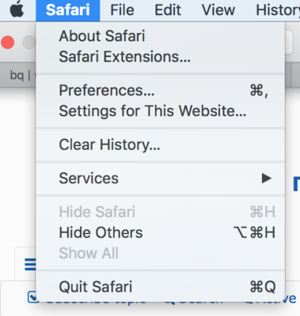Open the Edit menu
Screen dimensions: 300x316
tap(168, 10)
